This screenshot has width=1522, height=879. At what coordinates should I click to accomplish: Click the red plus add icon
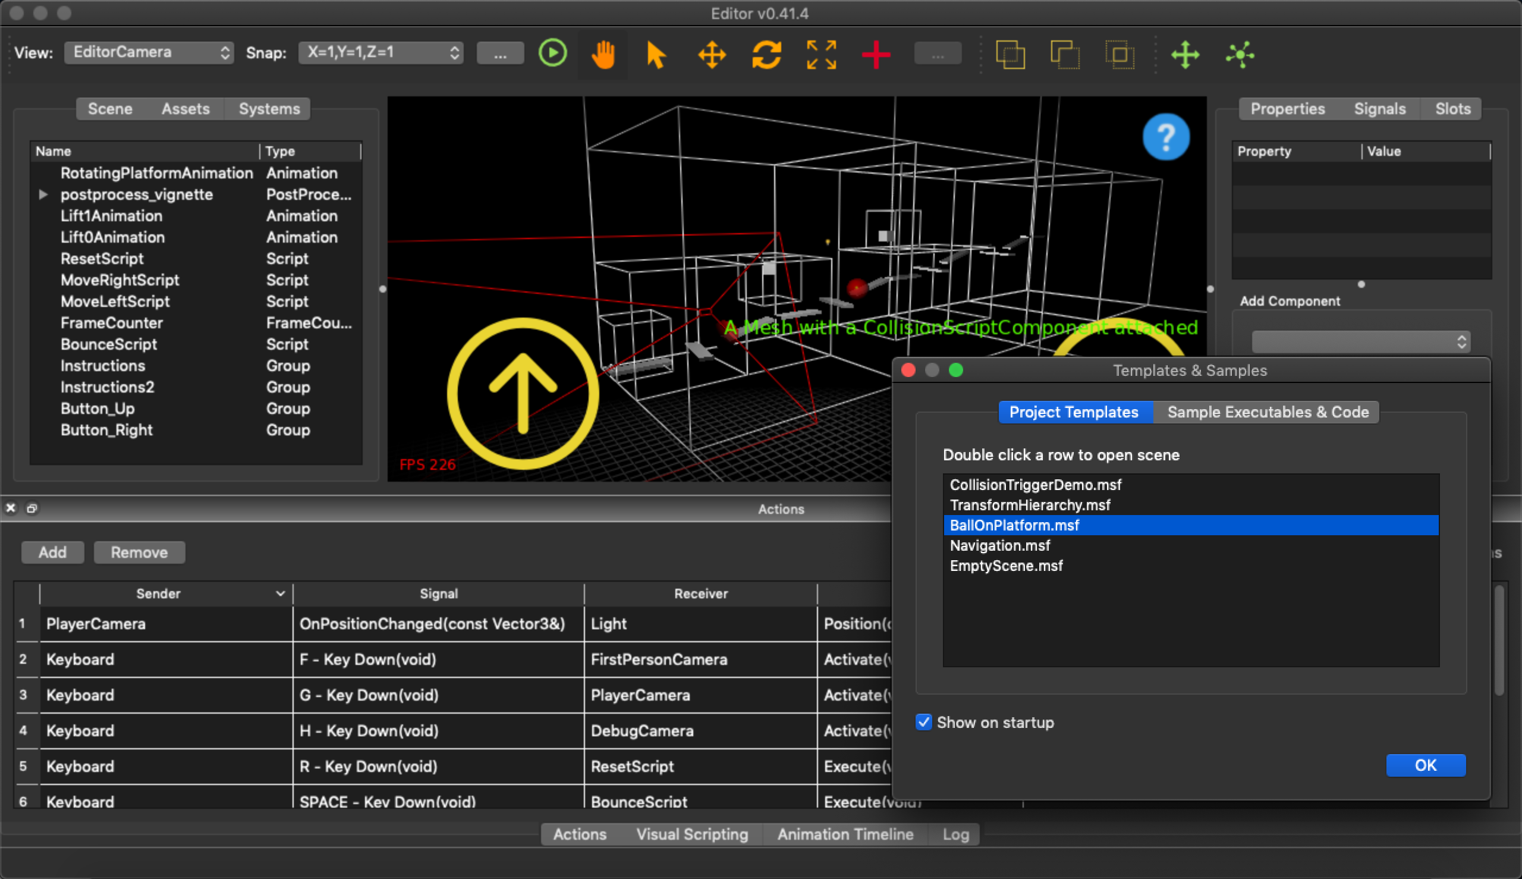[x=876, y=55]
